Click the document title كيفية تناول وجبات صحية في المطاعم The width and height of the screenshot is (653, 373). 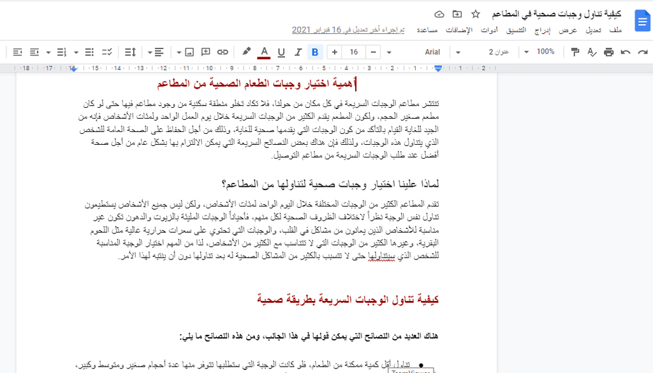[556, 14]
